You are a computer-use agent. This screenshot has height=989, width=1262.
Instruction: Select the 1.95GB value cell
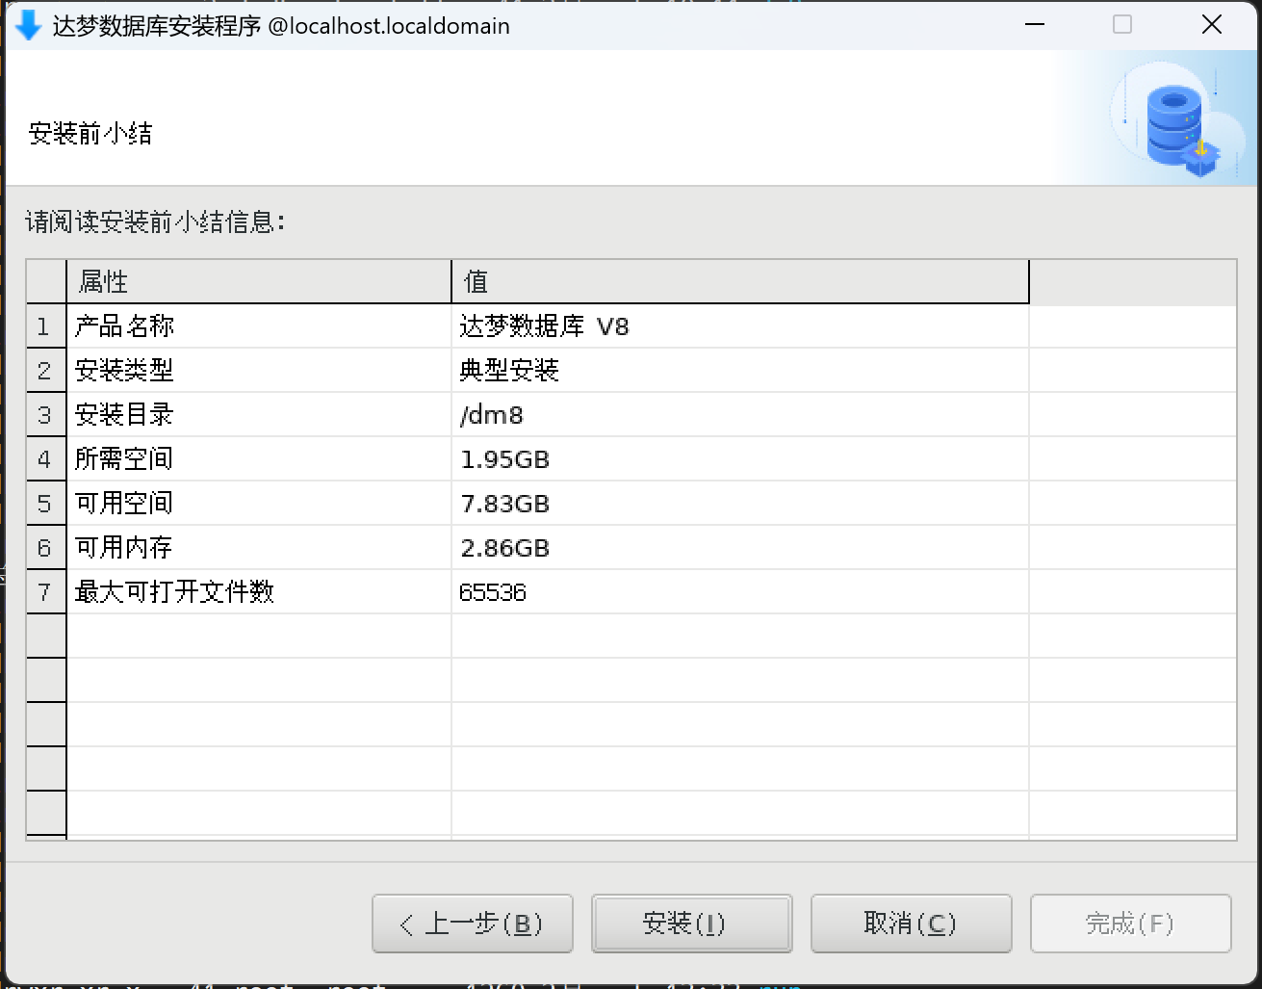(x=740, y=459)
